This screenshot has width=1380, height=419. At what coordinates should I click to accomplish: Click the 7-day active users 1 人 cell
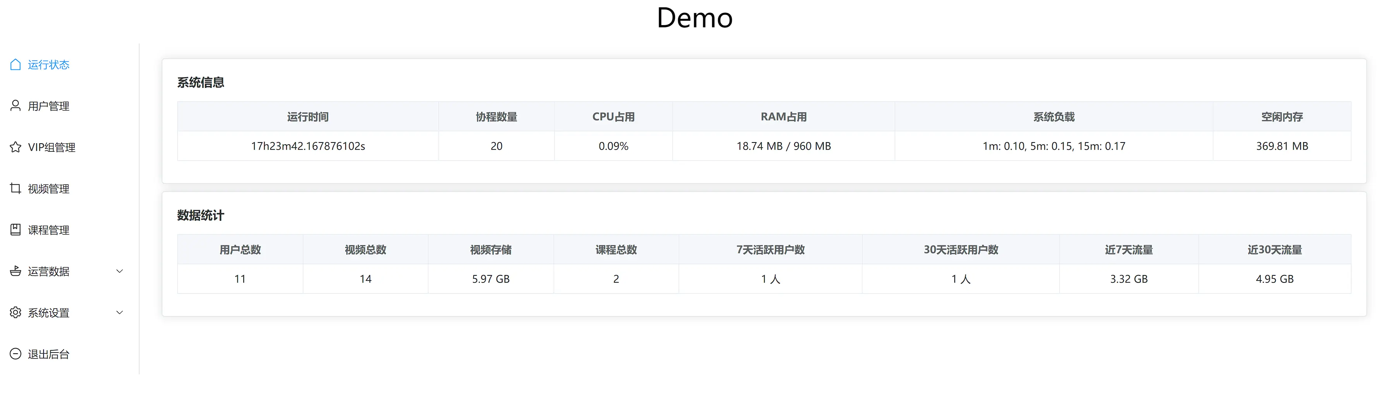click(x=770, y=279)
